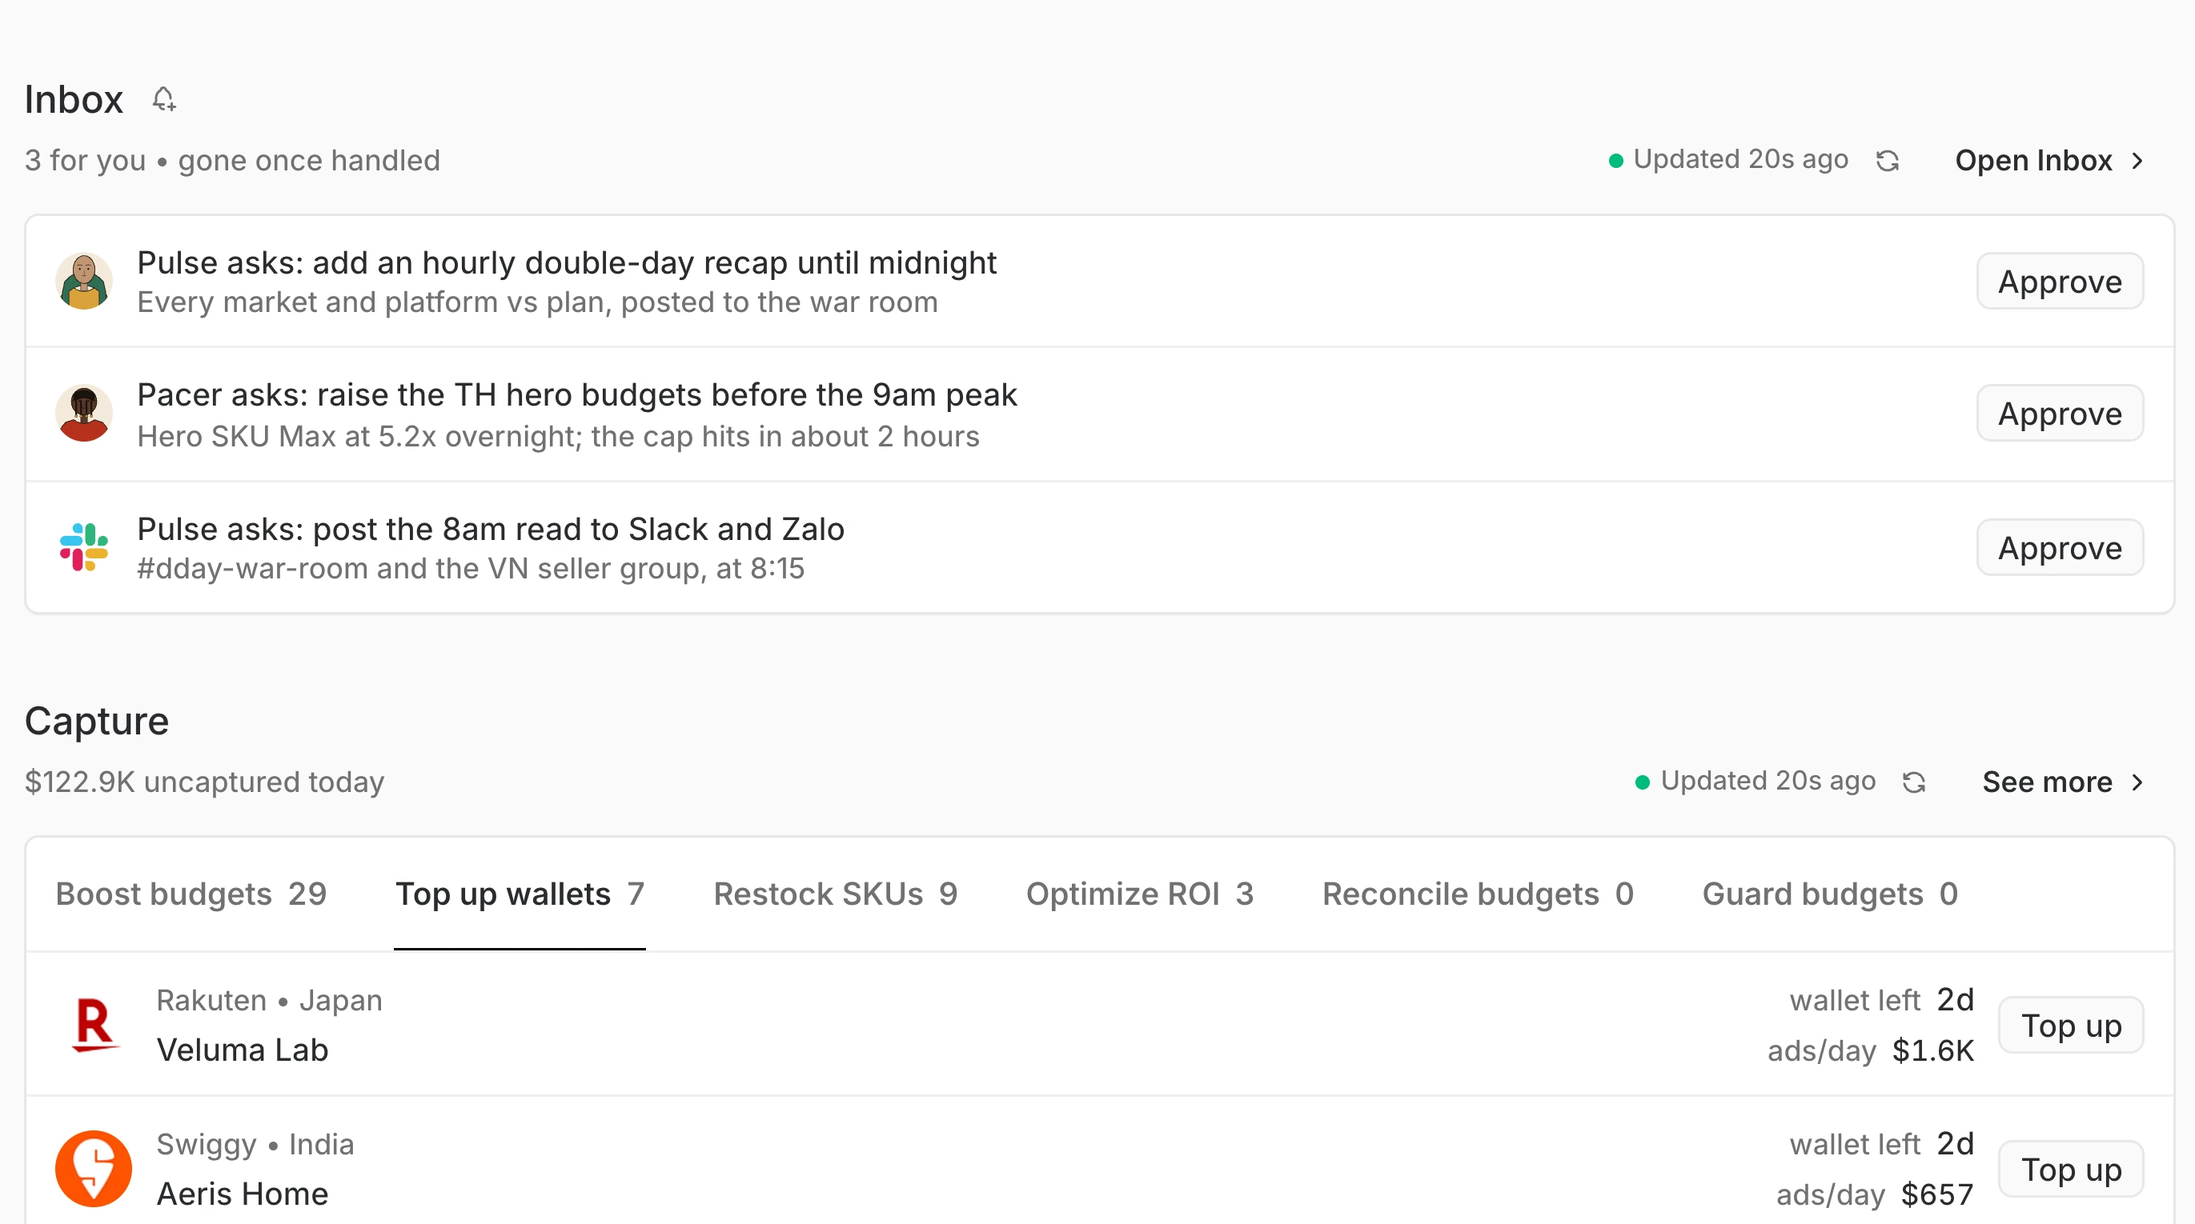Select the Top up wallets tab
Screen dimensions: 2195x1224
(520, 894)
